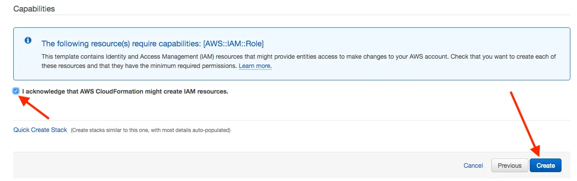The width and height of the screenshot is (577, 181).
Task: Click the 'I acknowledge that AWS CloudFormation' label
Action: (x=125, y=91)
